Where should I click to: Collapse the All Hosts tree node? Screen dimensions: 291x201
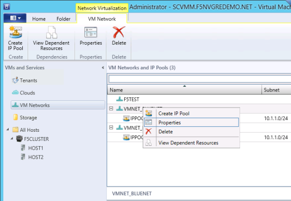(7, 130)
